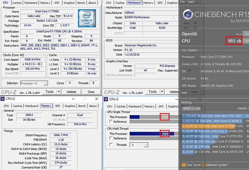Click the 951 cb CPU score in Cinebench
The width and height of the screenshot is (249, 170).
tap(234, 41)
